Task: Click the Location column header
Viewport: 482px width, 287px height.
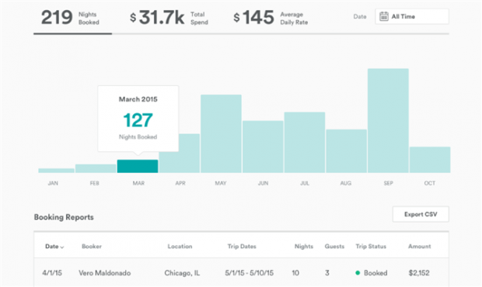Action: [180, 246]
